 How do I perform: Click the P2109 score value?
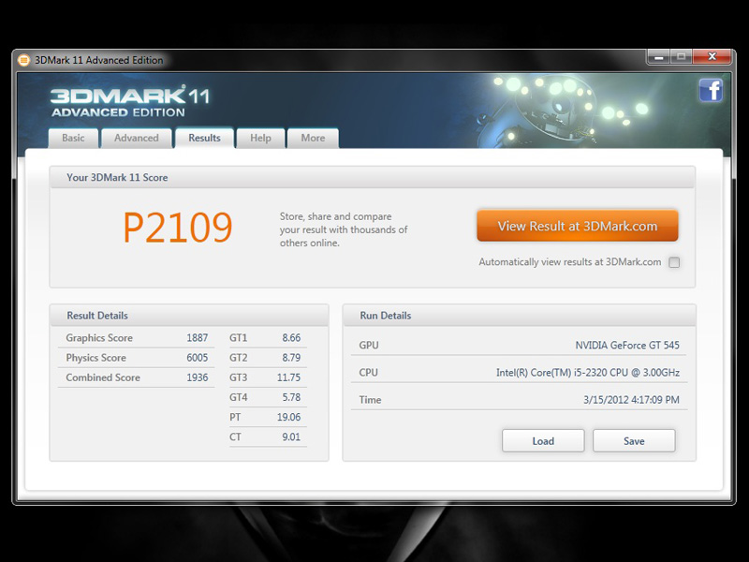178,227
